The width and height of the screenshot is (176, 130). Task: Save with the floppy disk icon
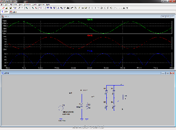[x=11, y=8]
